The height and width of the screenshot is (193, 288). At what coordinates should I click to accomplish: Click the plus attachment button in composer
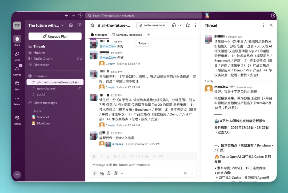pyautogui.click(x=95, y=173)
